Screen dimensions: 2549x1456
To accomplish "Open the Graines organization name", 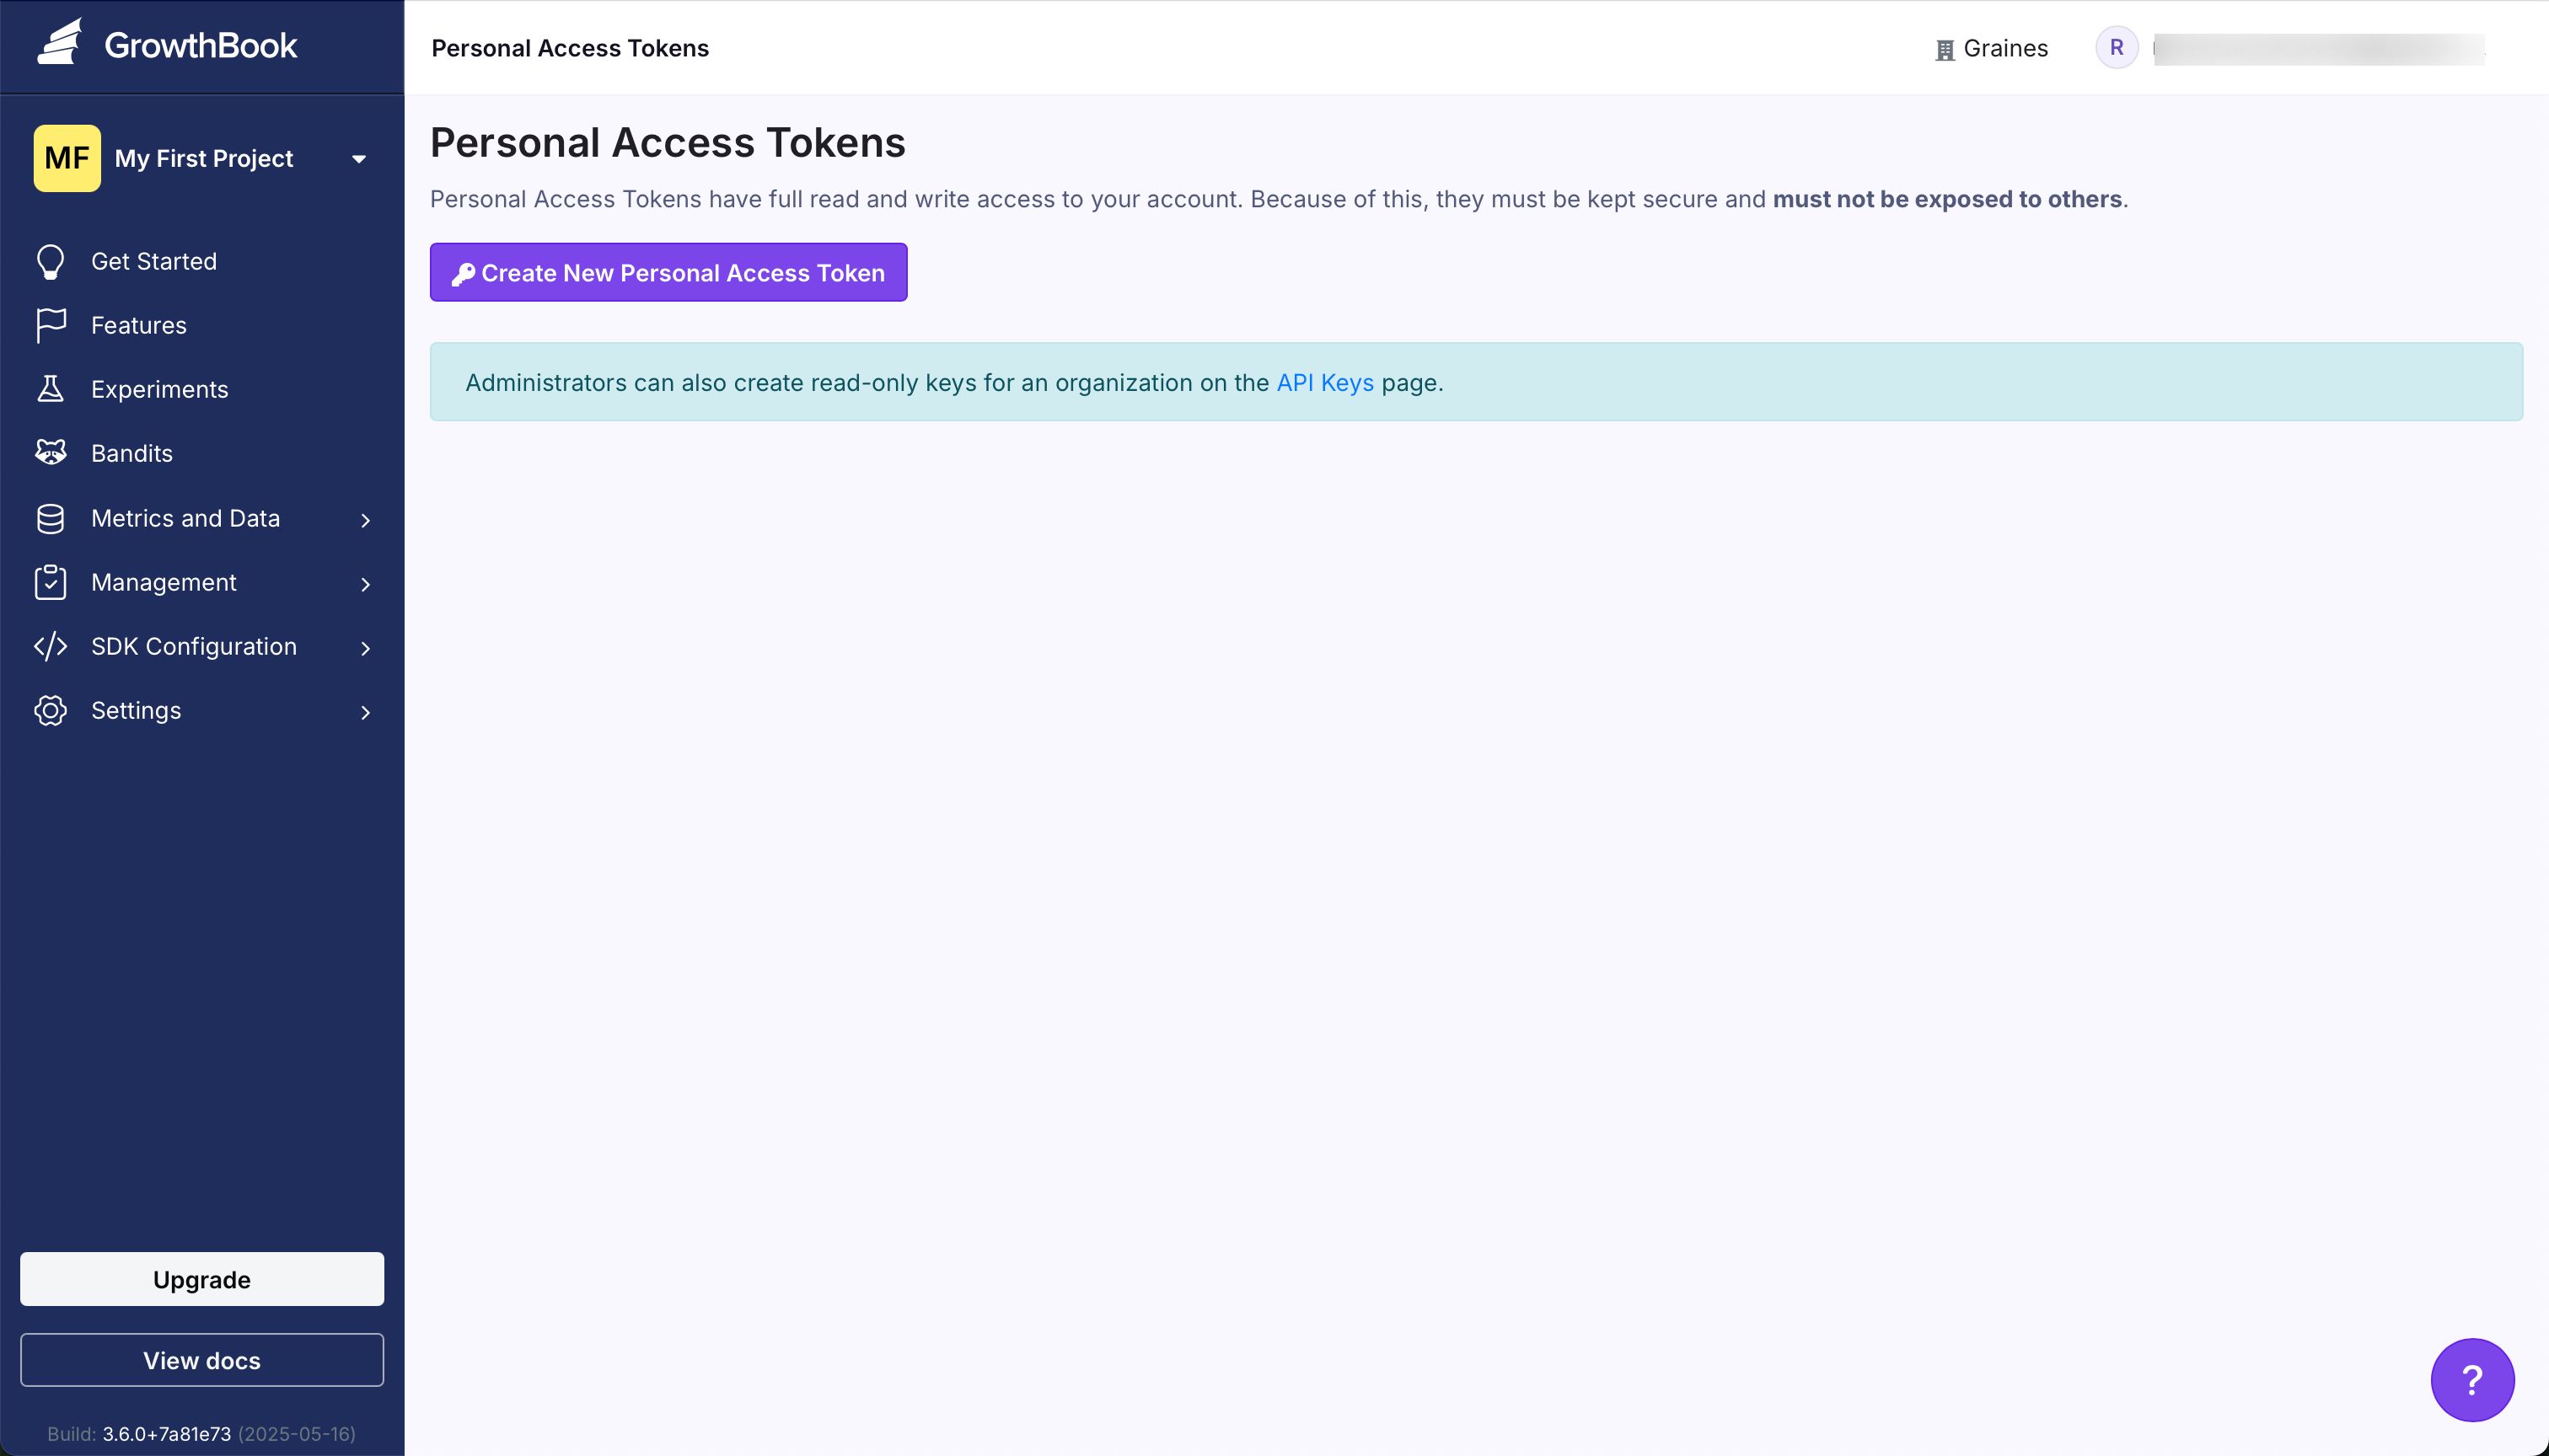I will click(x=2006, y=48).
